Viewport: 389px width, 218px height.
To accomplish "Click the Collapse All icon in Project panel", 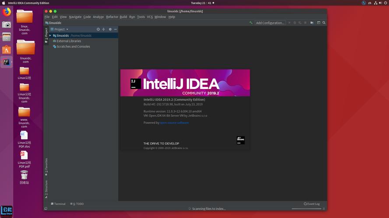I will pyautogui.click(x=103, y=29).
